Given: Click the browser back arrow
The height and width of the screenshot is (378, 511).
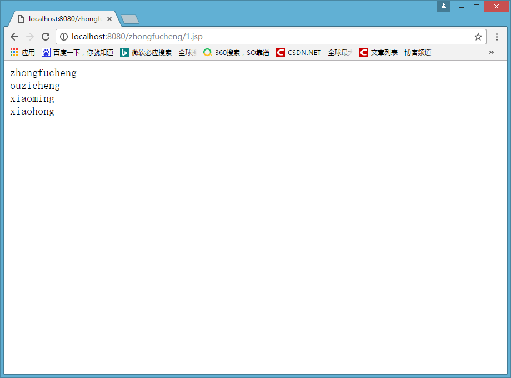Looking at the screenshot, I should click(x=14, y=37).
